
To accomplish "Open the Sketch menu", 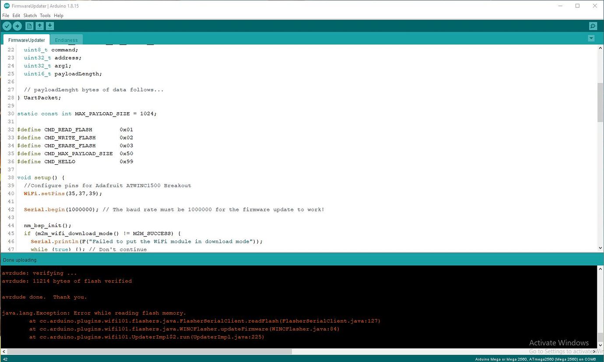I will [x=30, y=15].
